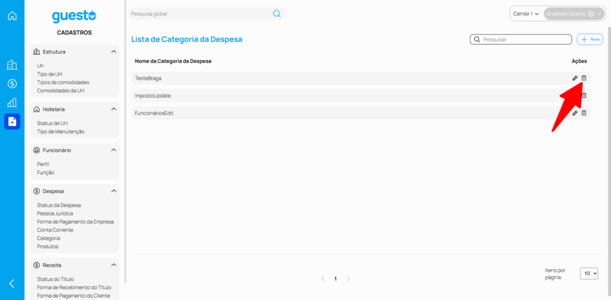Viewport: 611px width, 300px height.
Task: Open the bar chart reports icon
Action: click(12, 102)
